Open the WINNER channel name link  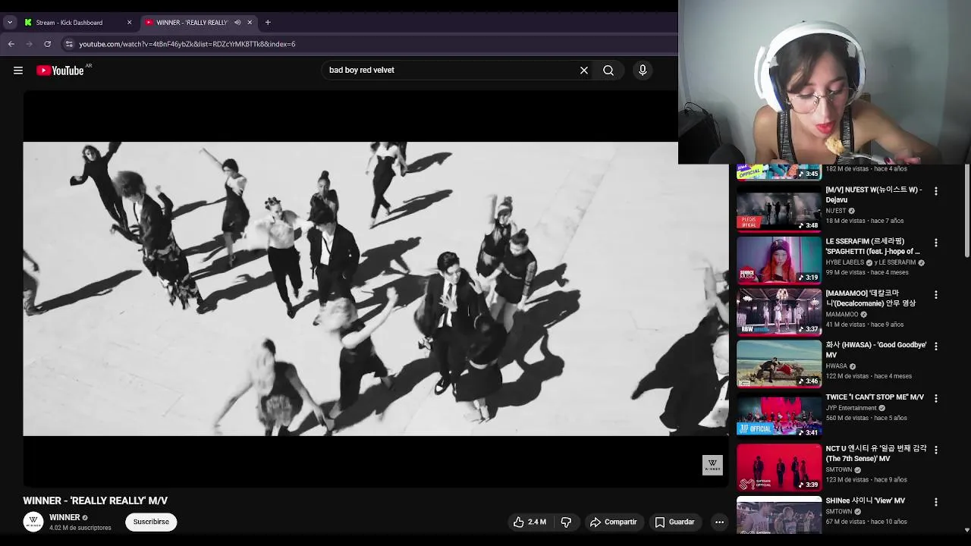[x=64, y=517]
